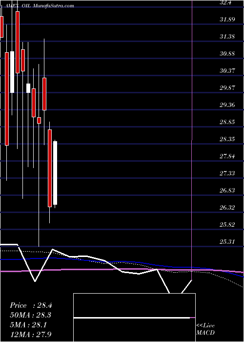Select the 27.84 price axis label
The height and width of the screenshot is (342, 244).
(x=227, y=156)
